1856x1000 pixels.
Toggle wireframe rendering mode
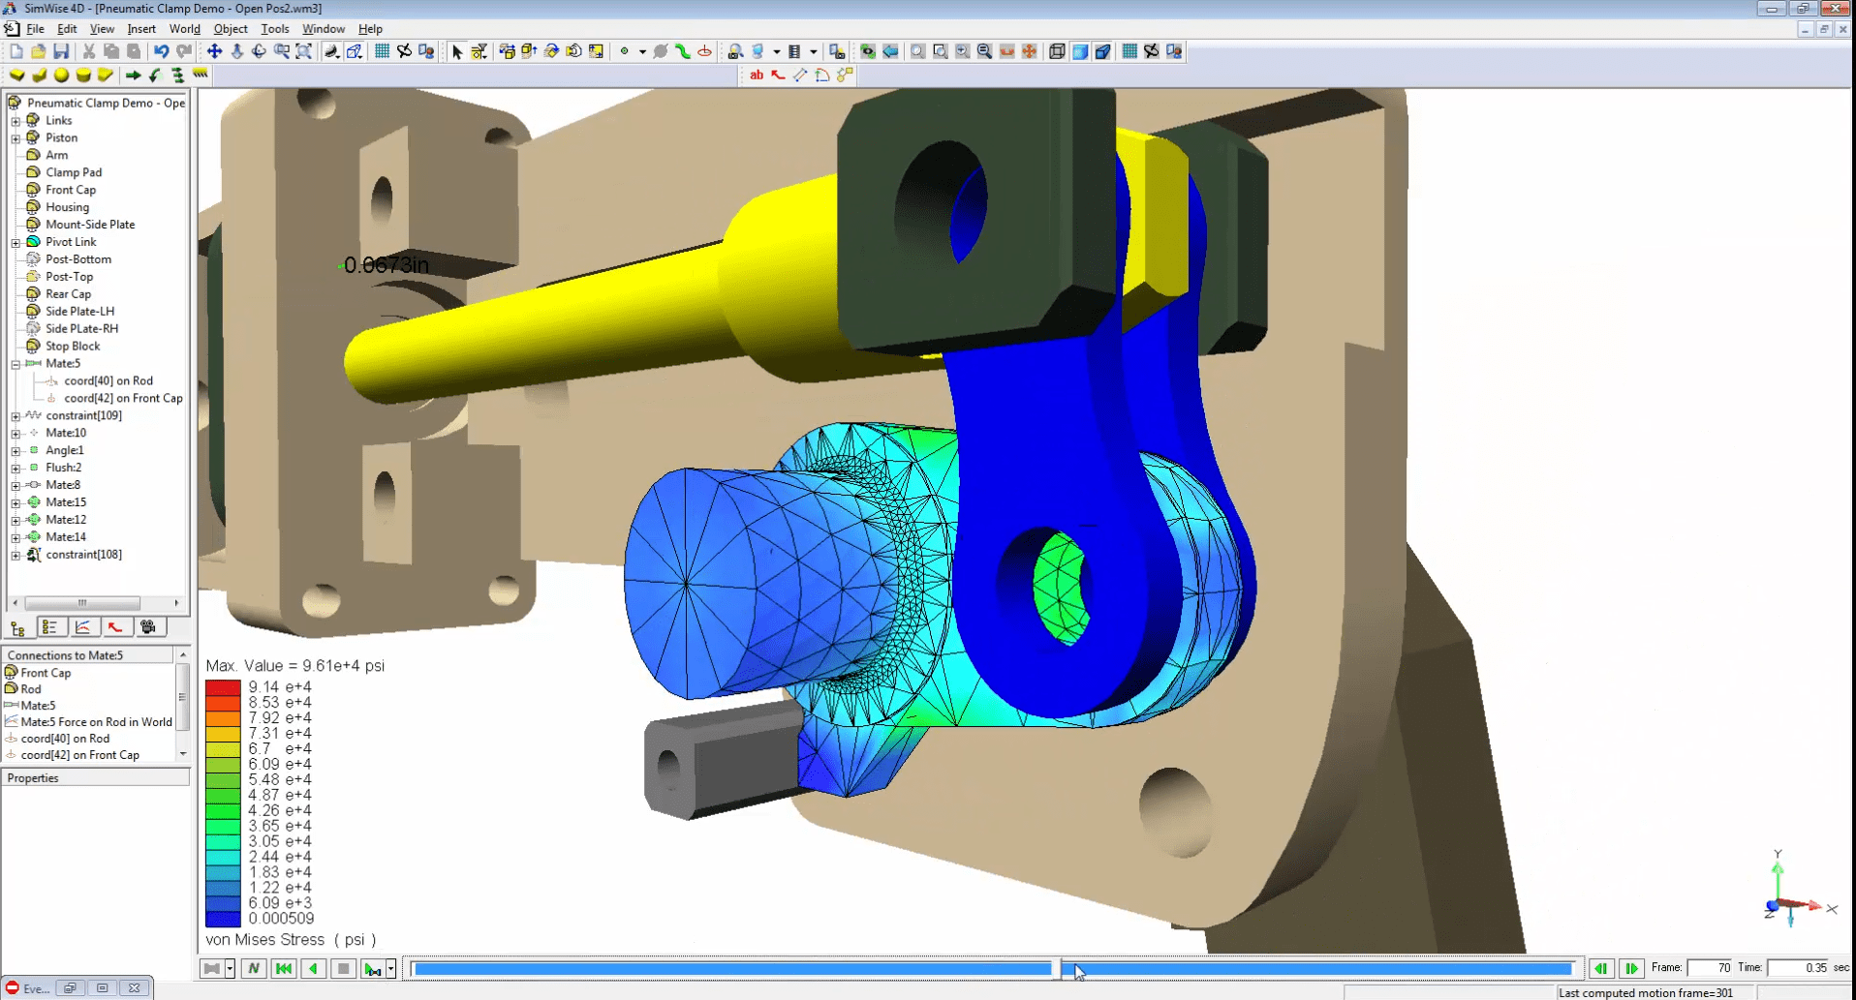(1057, 51)
